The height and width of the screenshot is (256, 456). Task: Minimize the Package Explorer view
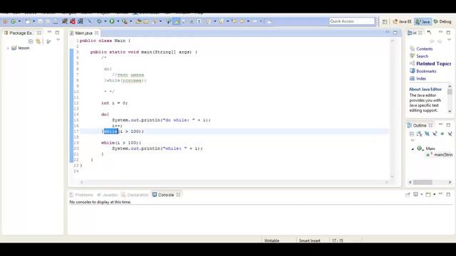pyautogui.click(x=49, y=32)
